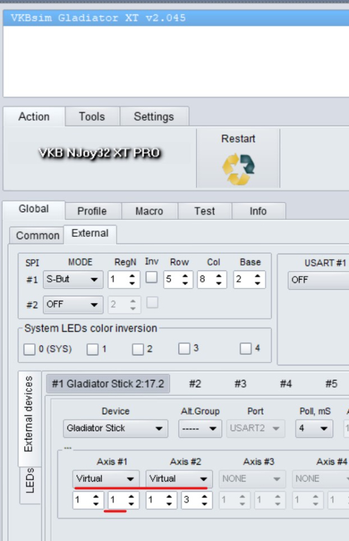The width and height of the screenshot is (349, 541).
Task: Increase SPI #1 Col value
Action: 219,276
